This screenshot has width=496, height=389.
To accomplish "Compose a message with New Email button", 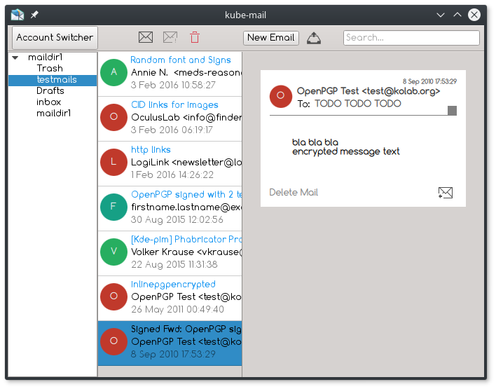I will pos(271,38).
